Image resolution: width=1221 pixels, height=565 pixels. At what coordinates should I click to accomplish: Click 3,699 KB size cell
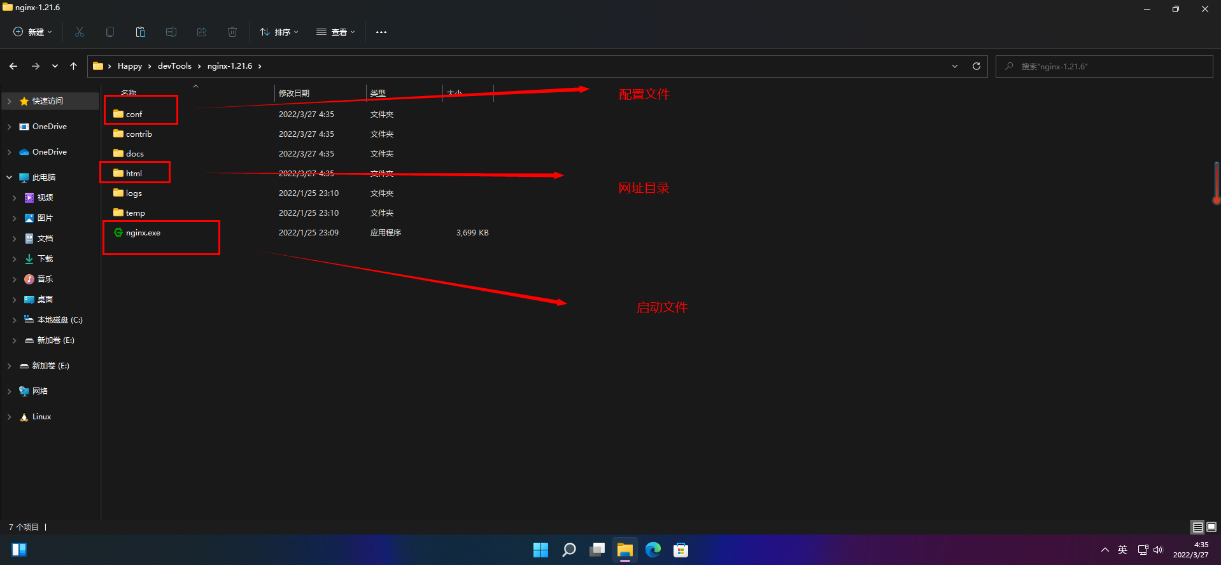pyautogui.click(x=472, y=232)
